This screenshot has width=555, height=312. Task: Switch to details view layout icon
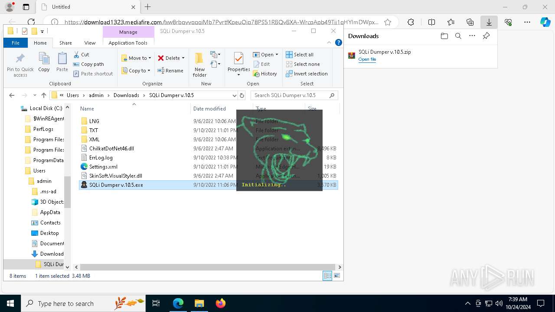click(x=328, y=276)
